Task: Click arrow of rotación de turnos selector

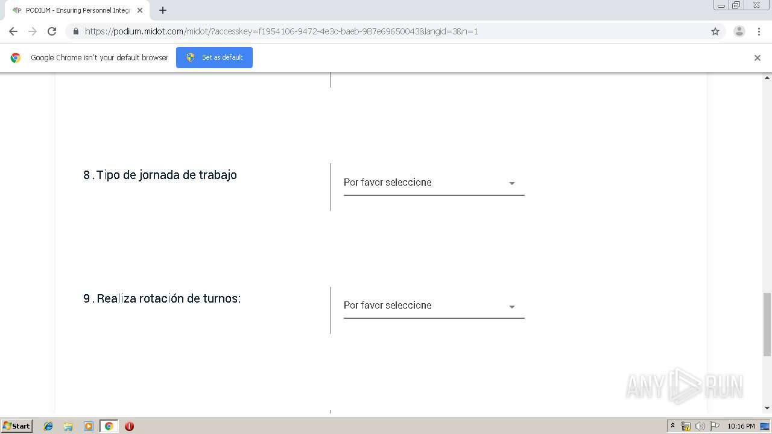Action: pyautogui.click(x=511, y=307)
